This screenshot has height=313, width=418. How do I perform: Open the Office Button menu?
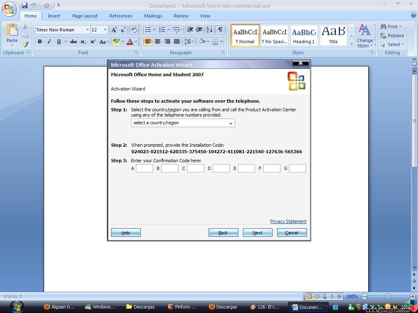[9, 9]
